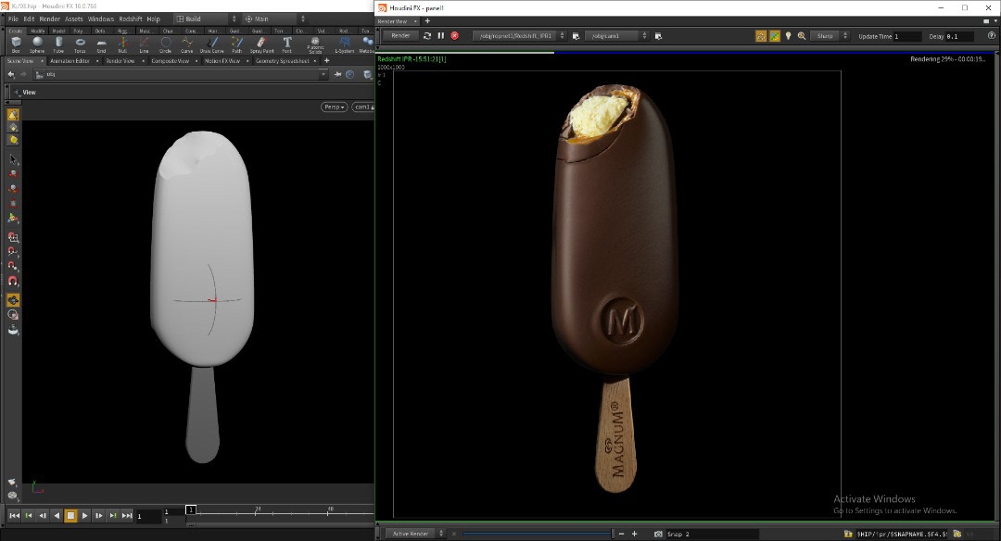
Task: Add new tab in Render View window
Action: [x=427, y=21]
